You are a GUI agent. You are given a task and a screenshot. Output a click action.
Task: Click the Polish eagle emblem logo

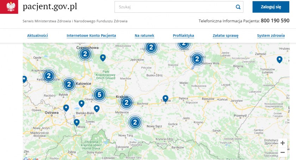9,7
